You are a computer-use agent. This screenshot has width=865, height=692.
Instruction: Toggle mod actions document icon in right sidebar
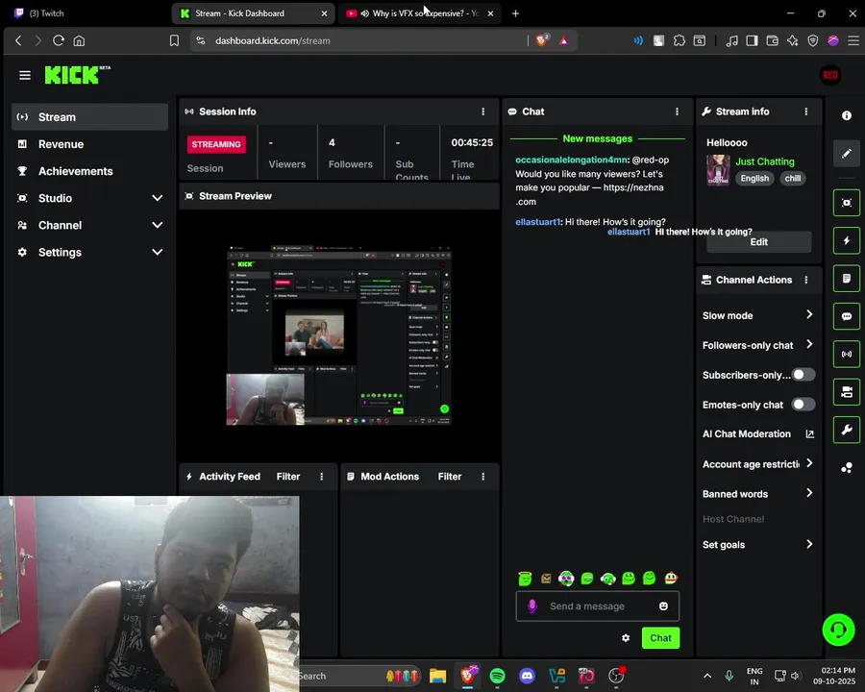846,278
